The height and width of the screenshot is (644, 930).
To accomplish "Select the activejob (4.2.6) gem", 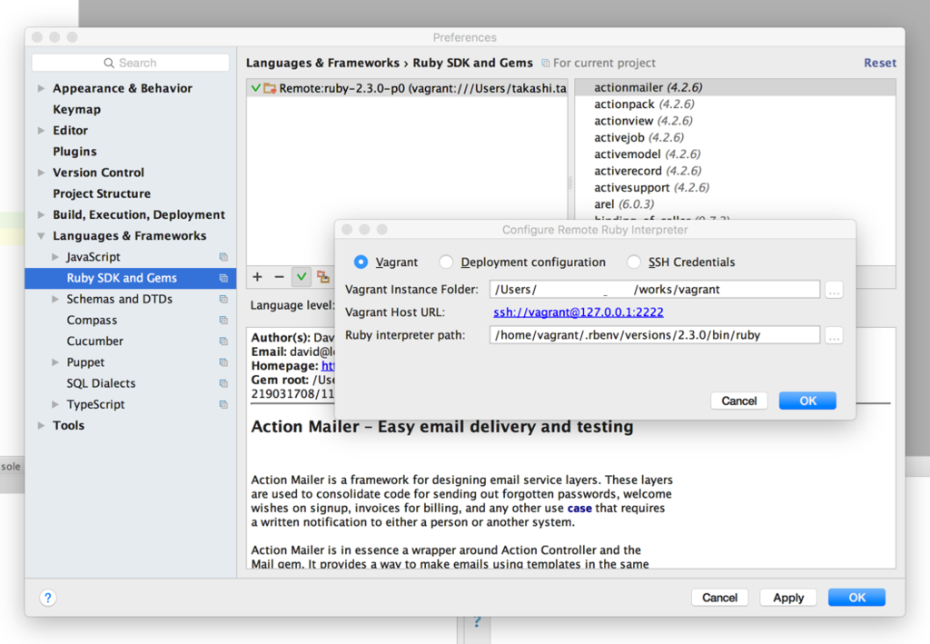I will tap(735, 137).
